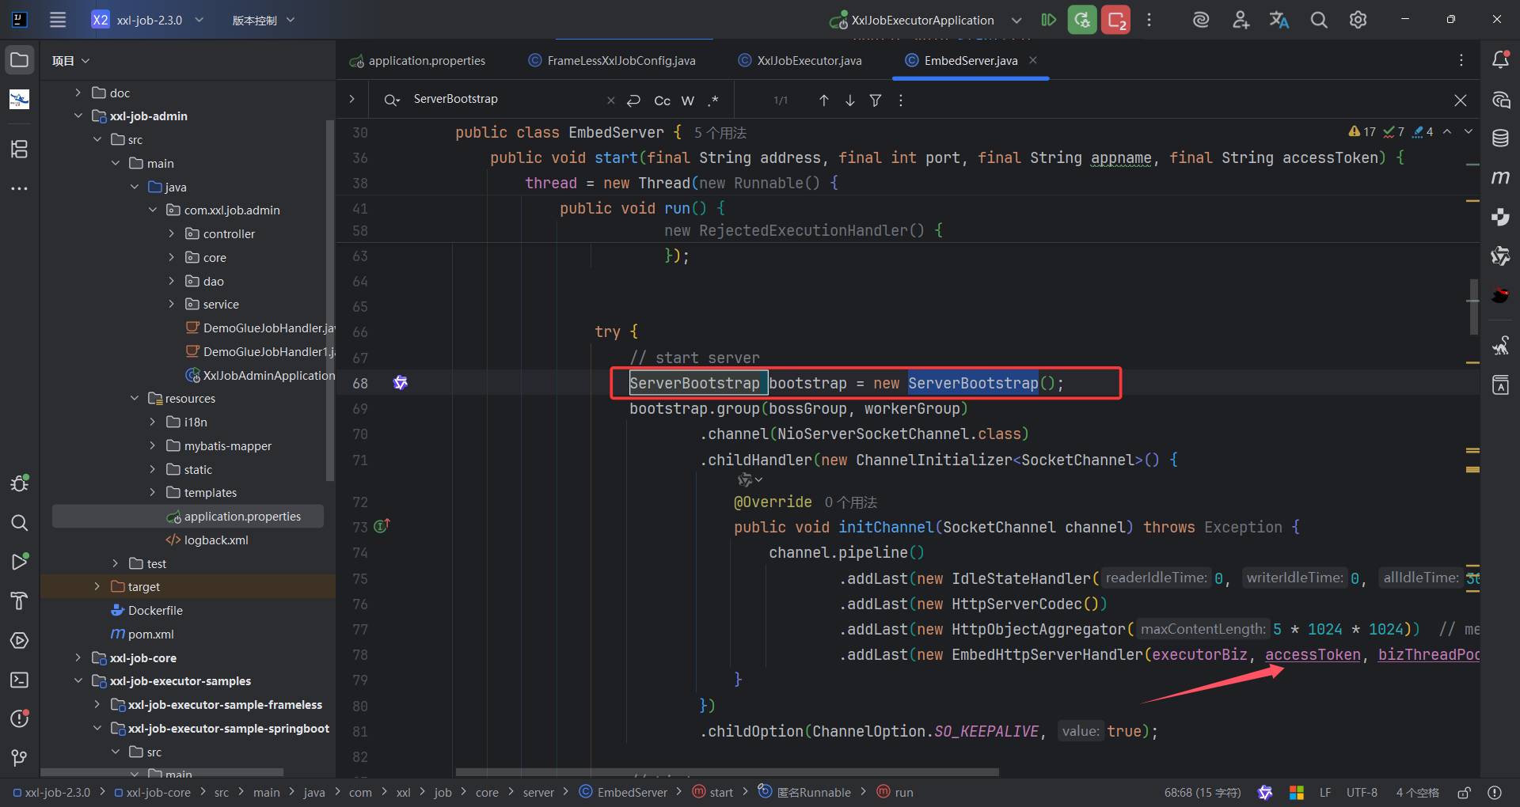Click the accessToken parameter on line 78
Viewport: 1520px width, 807px height.
pyautogui.click(x=1313, y=654)
